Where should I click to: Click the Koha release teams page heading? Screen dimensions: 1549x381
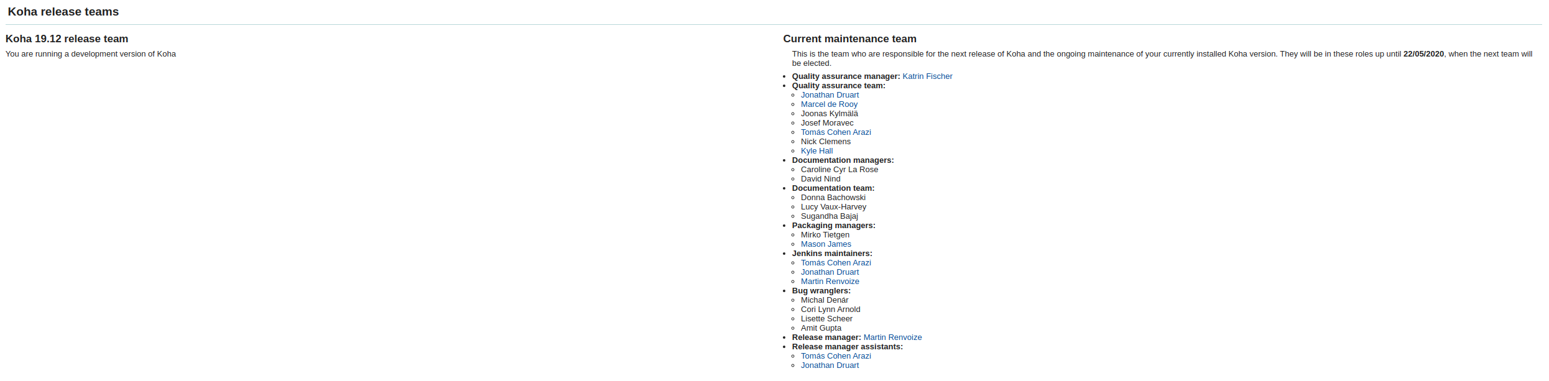tap(63, 12)
